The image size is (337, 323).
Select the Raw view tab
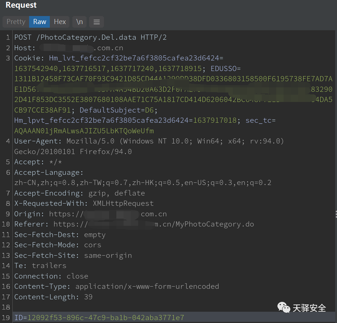pos(40,22)
